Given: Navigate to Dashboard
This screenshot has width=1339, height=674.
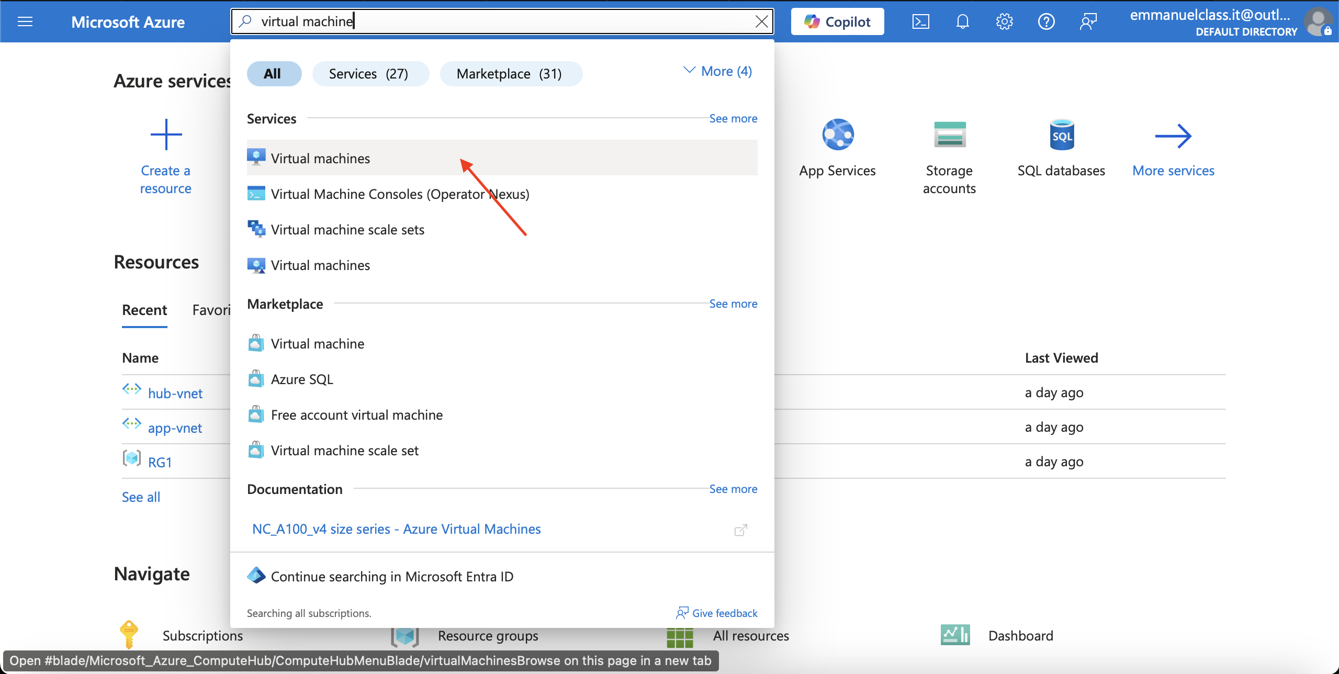Looking at the screenshot, I should [x=1020, y=635].
